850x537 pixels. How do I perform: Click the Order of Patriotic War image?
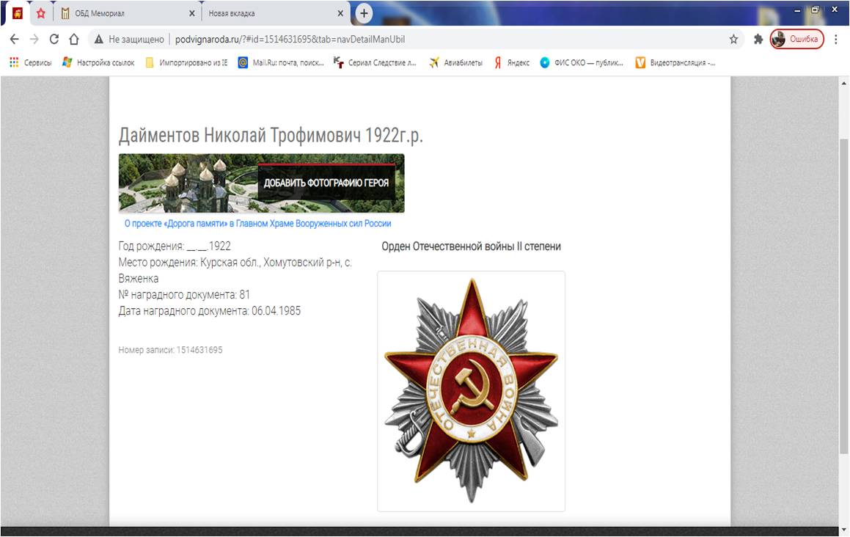coord(471,391)
